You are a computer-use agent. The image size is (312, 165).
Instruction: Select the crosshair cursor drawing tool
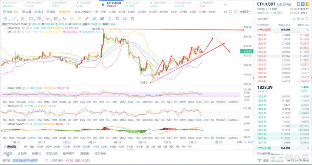click(x=5, y=19)
